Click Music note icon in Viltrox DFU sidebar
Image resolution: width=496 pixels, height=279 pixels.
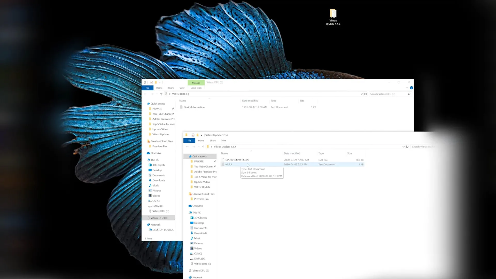pos(150,185)
